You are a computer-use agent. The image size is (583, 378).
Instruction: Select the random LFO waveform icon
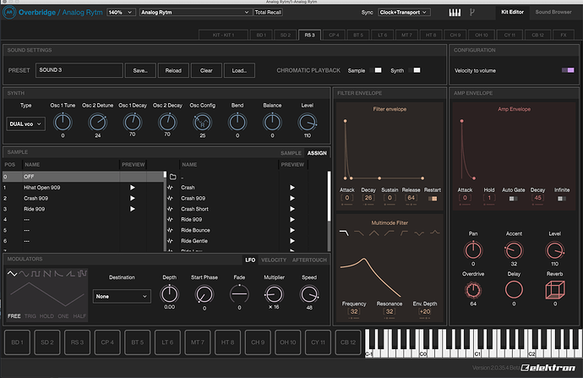[82, 273]
